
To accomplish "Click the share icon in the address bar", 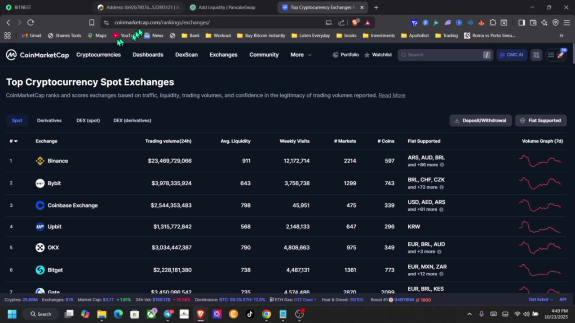I will (341, 22).
